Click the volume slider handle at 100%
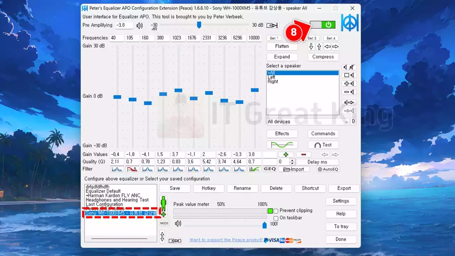 coord(264,225)
